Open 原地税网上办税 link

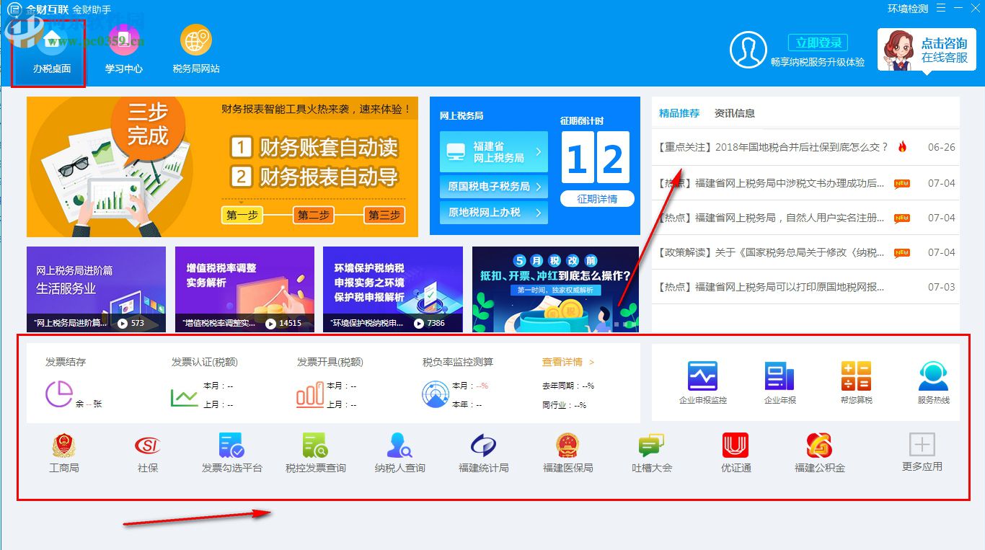(494, 213)
